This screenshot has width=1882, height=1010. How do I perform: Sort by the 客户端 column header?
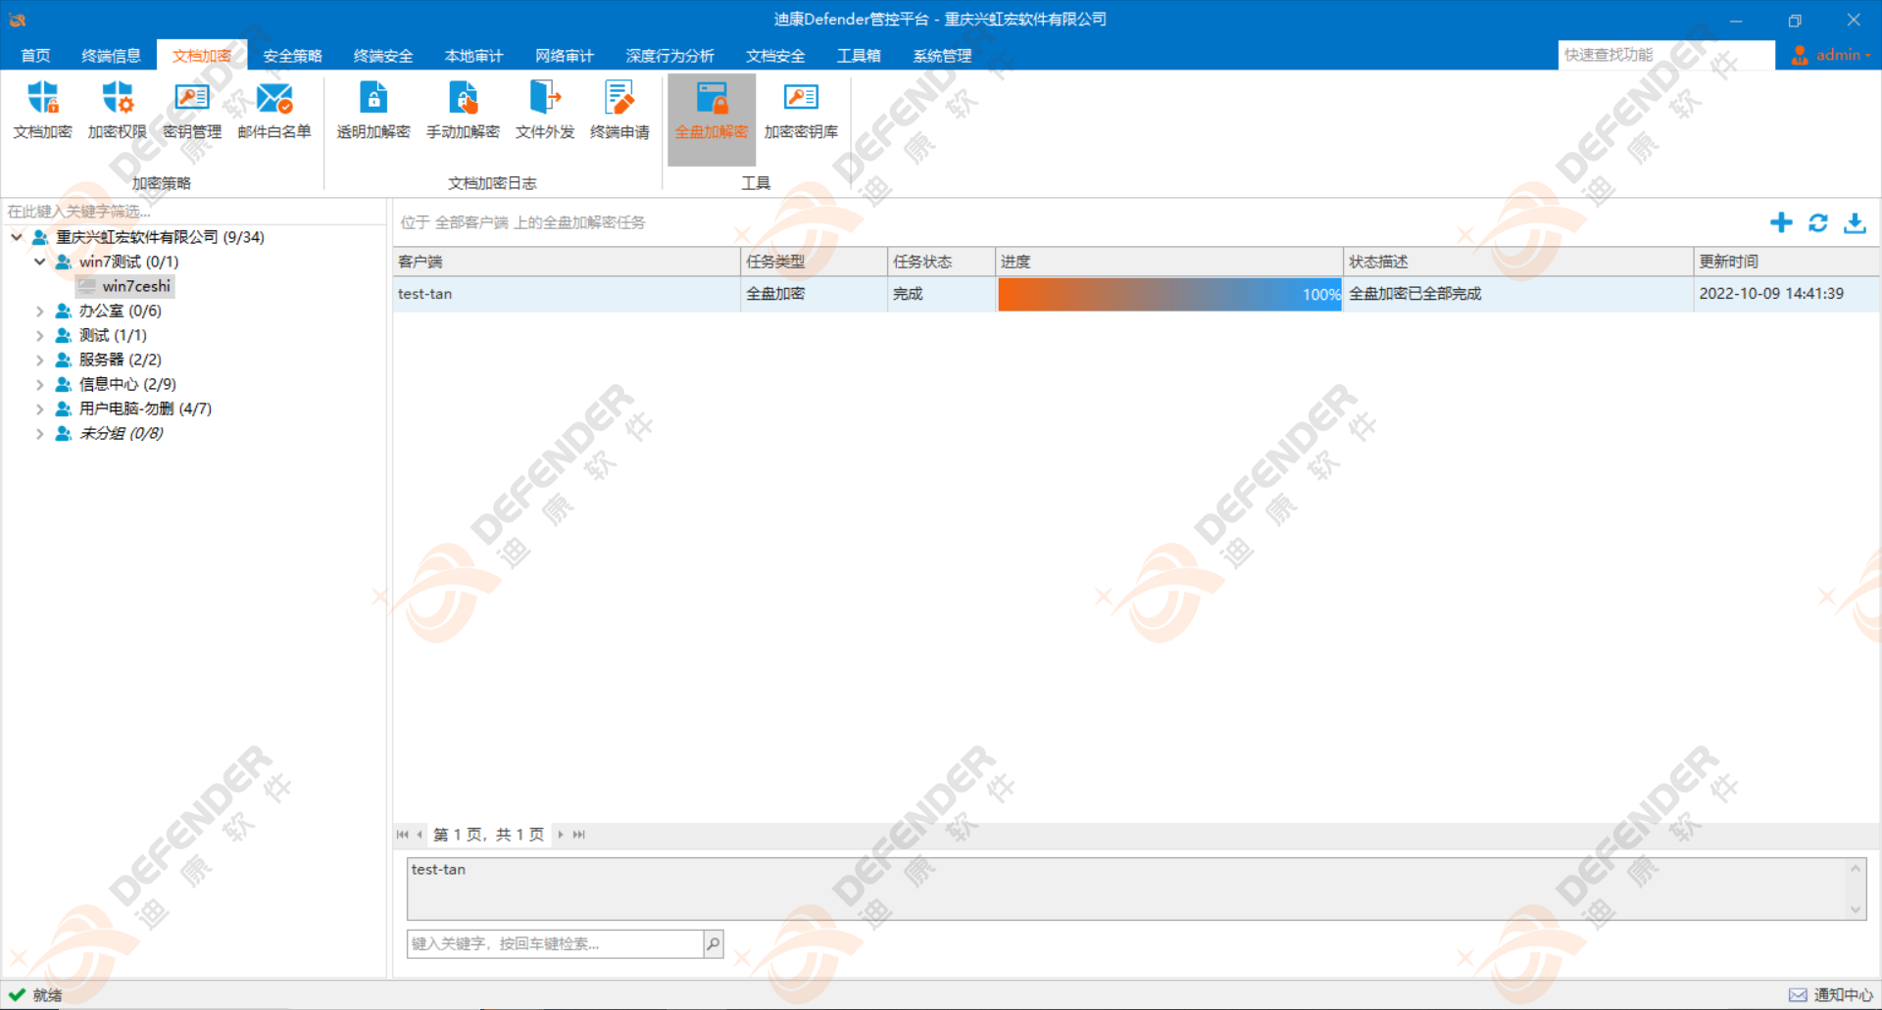(x=567, y=262)
